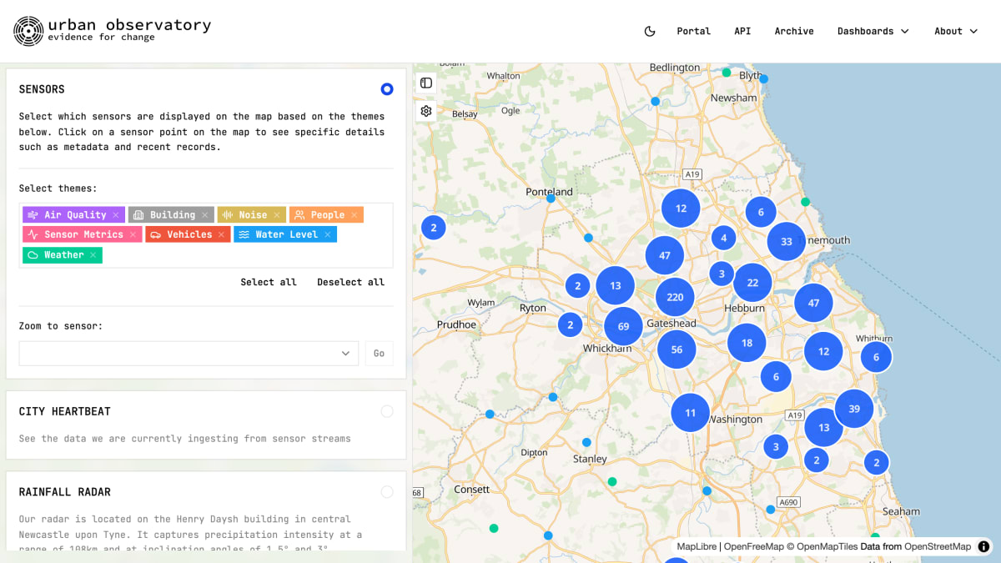Select the Rainfall Radar radio button
1001x563 pixels.
[386, 492]
